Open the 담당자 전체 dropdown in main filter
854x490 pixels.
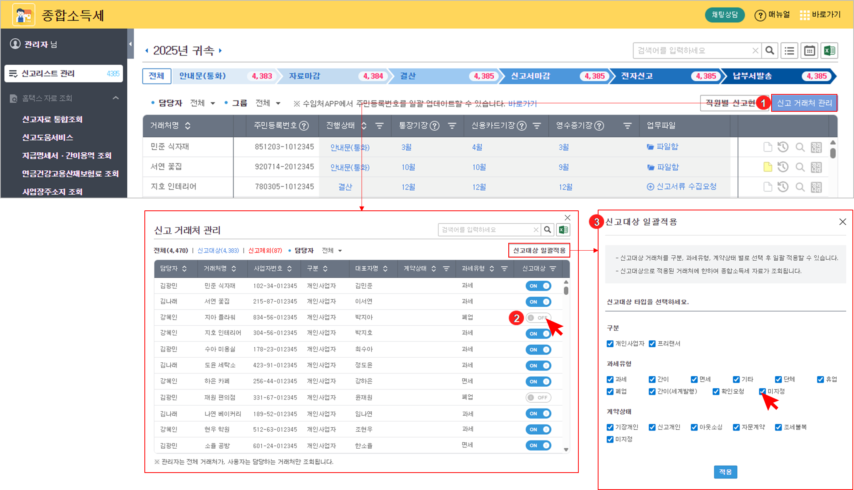click(x=202, y=103)
